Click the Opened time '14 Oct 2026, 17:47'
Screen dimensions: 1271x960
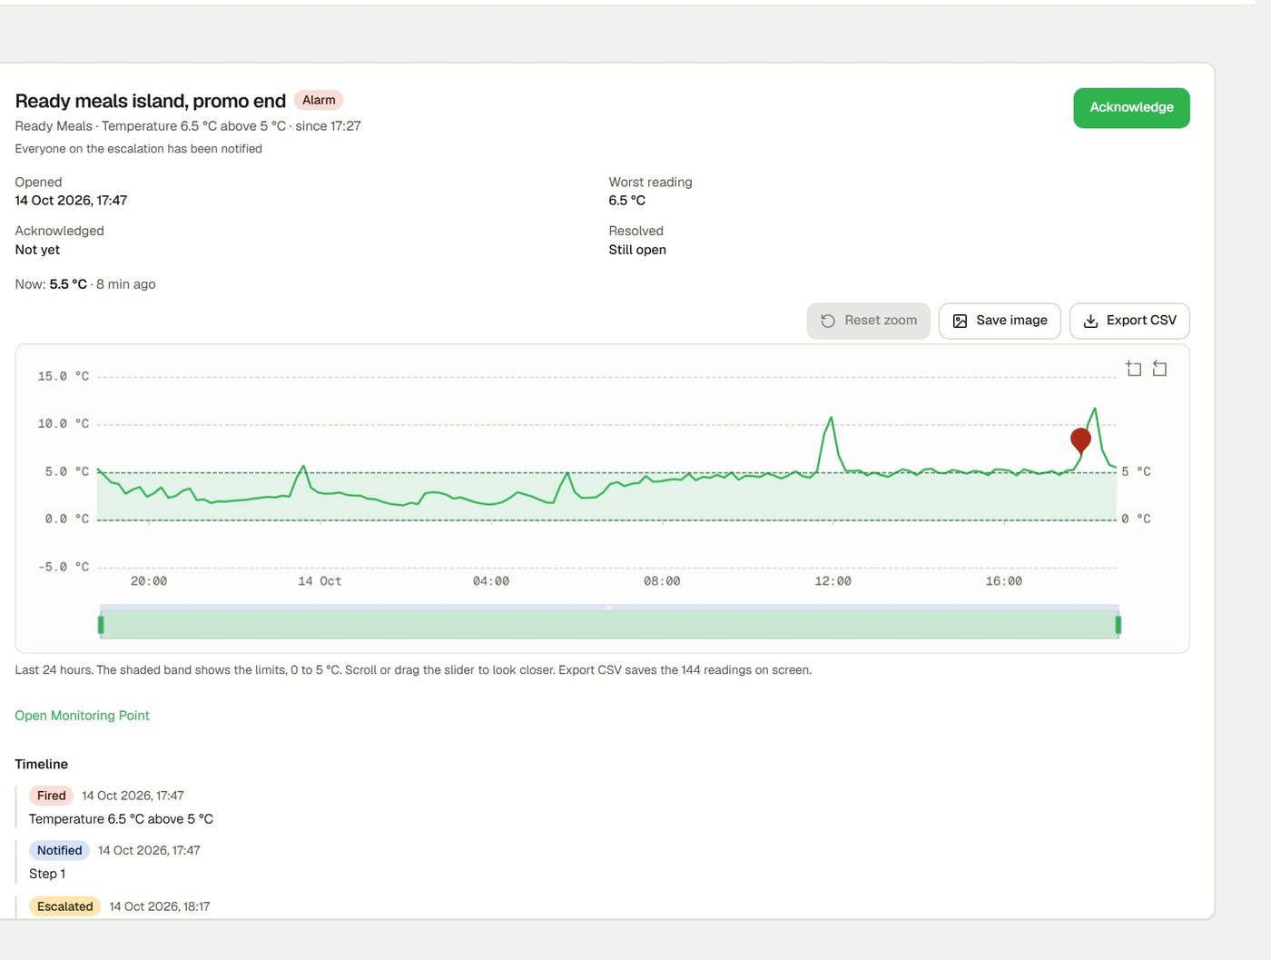71,201
